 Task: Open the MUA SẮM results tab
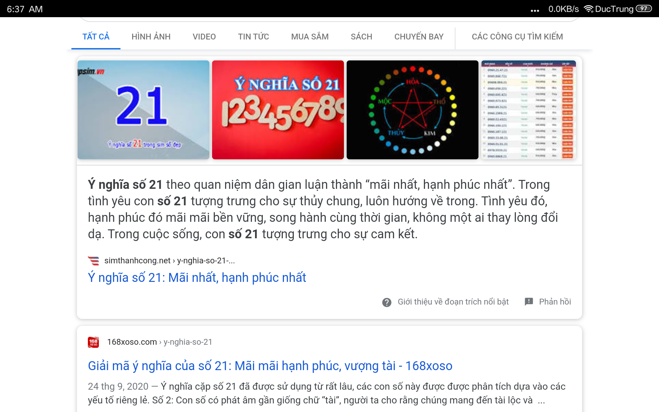(309, 36)
